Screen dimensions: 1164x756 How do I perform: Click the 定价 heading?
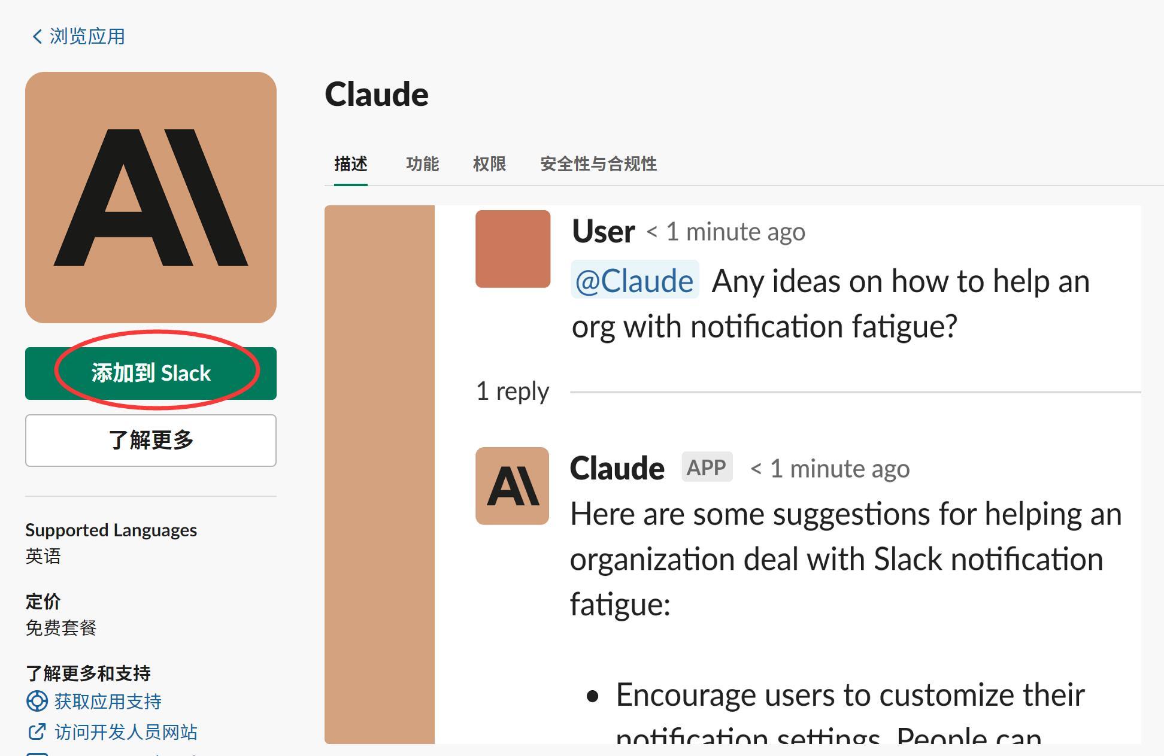43,602
